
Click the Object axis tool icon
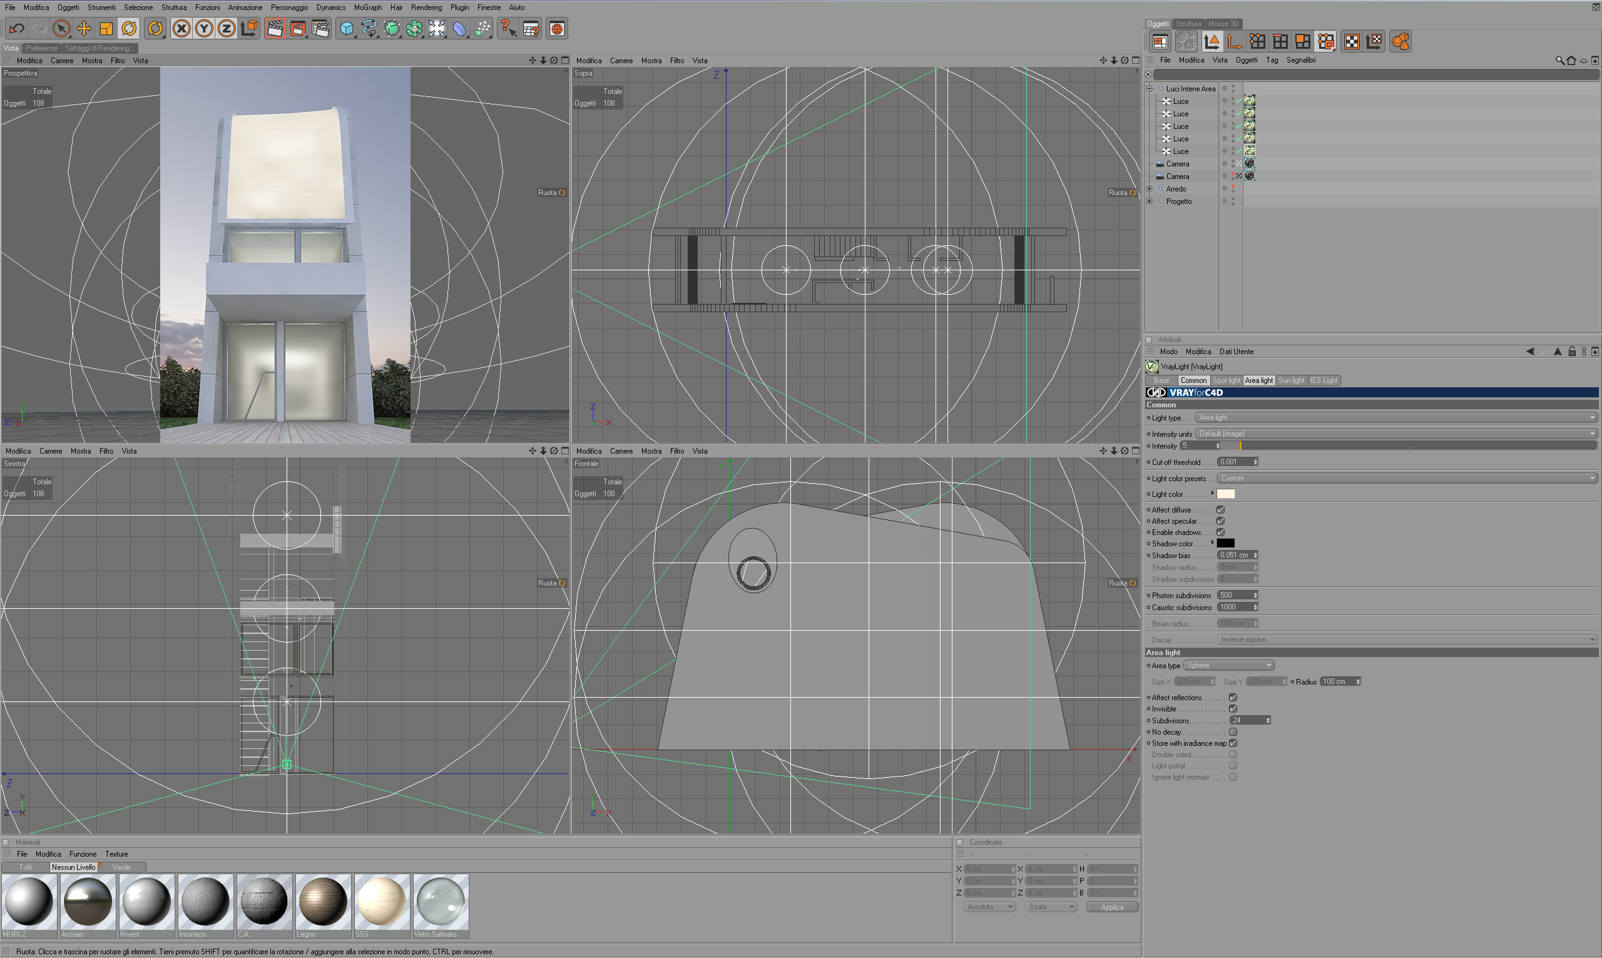coord(1234,41)
